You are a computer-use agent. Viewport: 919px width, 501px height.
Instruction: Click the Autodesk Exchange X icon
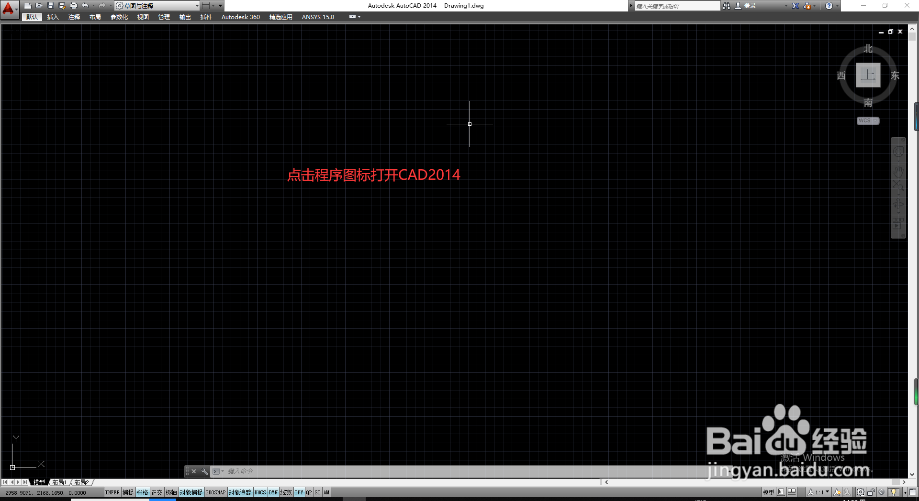(796, 6)
